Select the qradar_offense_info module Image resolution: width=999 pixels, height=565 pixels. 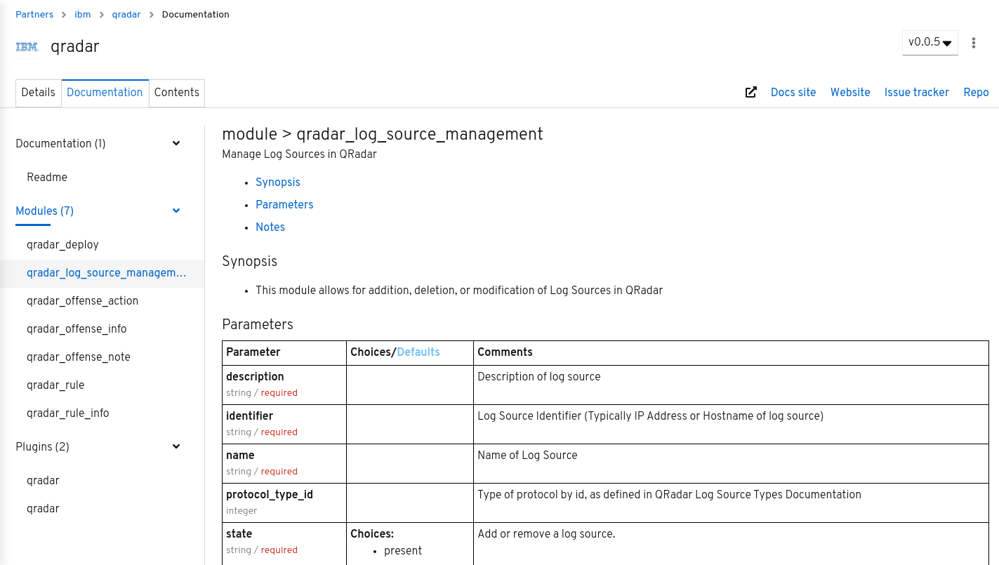pyautogui.click(x=77, y=329)
